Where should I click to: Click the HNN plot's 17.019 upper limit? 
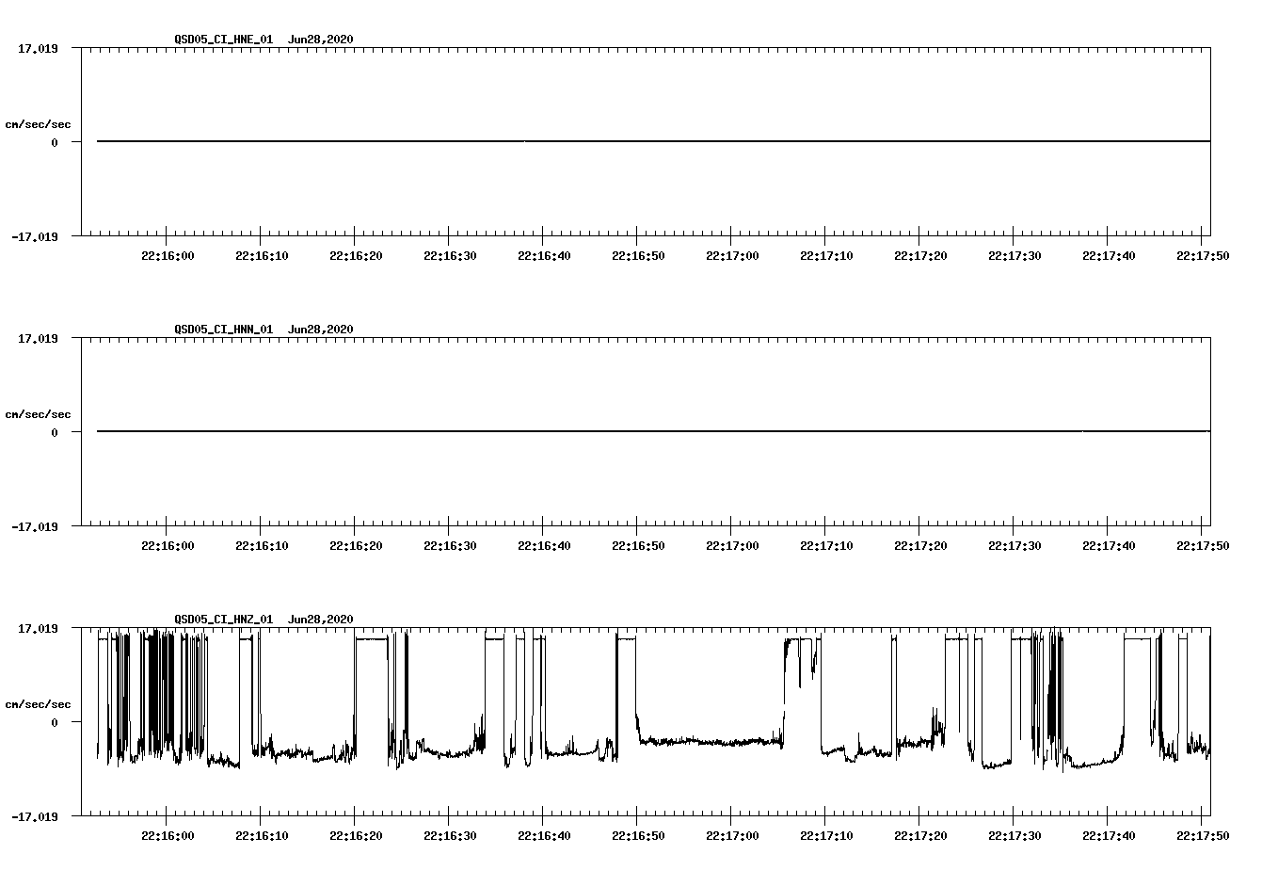click(38, 338)
